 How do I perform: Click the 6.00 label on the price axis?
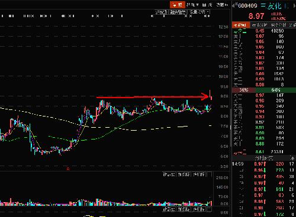pyautogui.click(x=224, y=157)
